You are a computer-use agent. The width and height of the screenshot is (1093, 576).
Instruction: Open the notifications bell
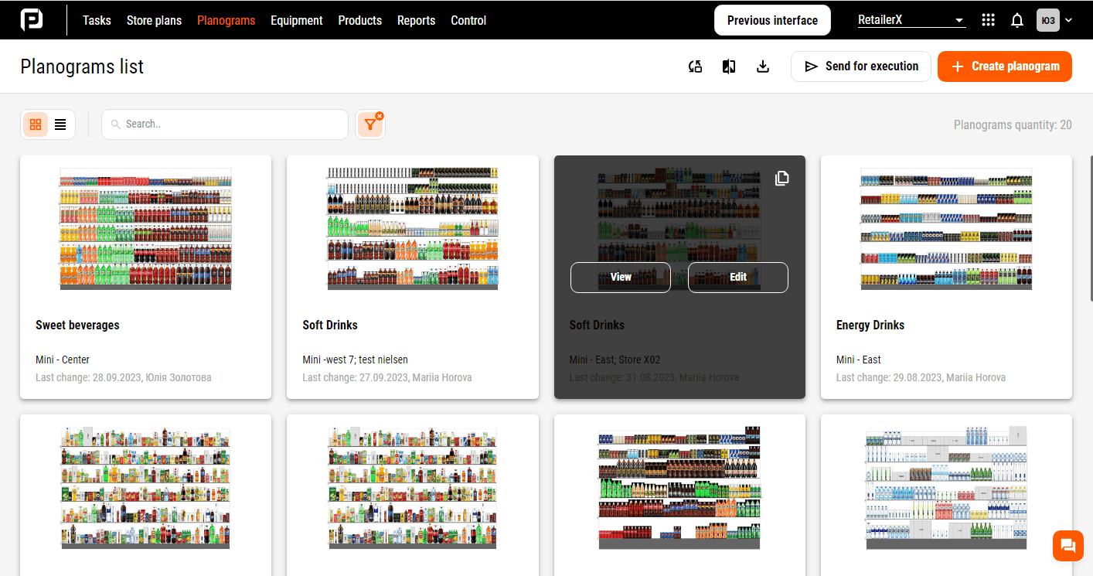[1017, 20]
